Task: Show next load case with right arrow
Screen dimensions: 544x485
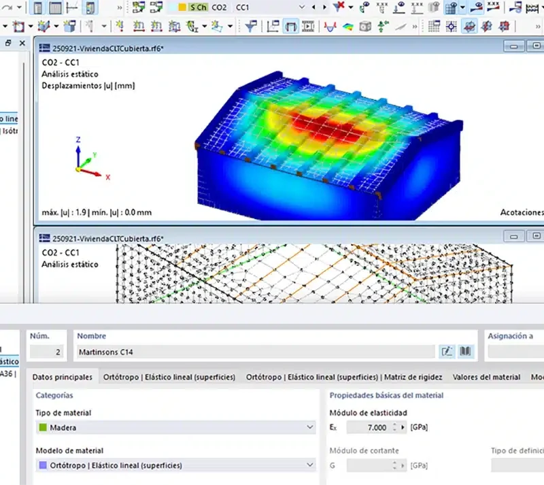Action: [324, 7]
